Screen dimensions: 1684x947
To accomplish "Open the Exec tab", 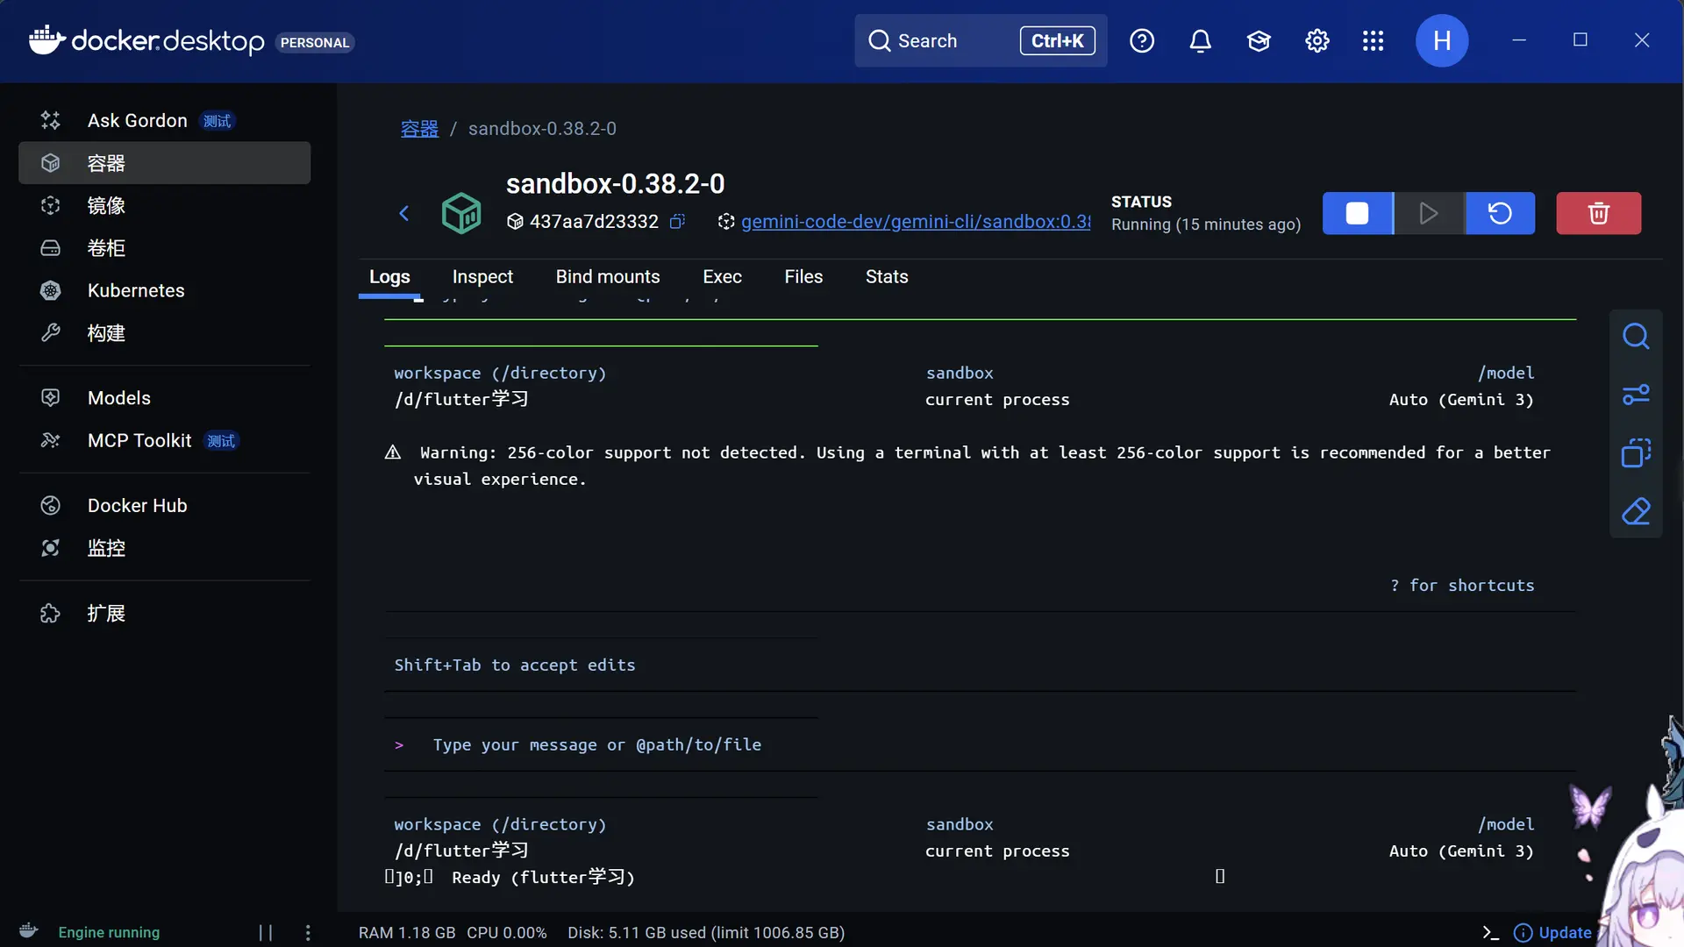I will click(x=722, y=277).
